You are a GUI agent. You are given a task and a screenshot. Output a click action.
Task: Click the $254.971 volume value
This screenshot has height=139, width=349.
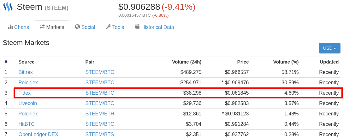pyautogui.click(x=191, y=83)
